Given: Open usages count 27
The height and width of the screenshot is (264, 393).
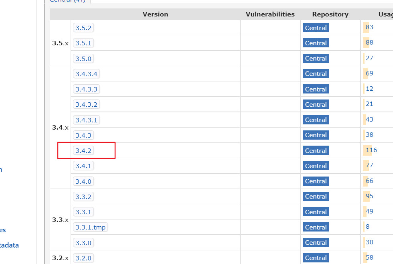Looking at the screenshot, I should tap(369, 58).
